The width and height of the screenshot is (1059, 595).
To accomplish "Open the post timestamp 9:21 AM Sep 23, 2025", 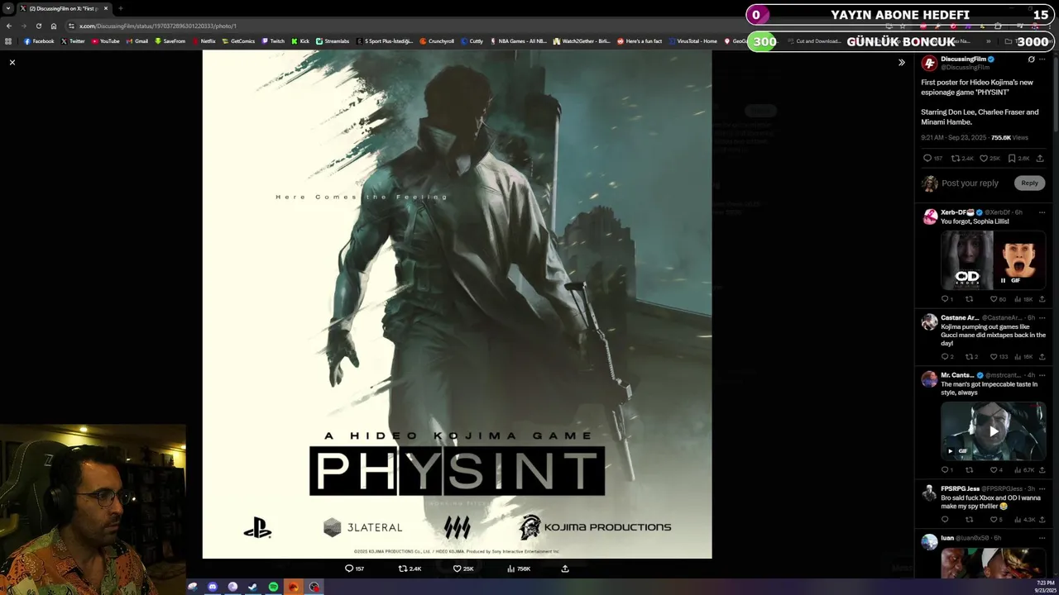I will (x=954, y=137).
